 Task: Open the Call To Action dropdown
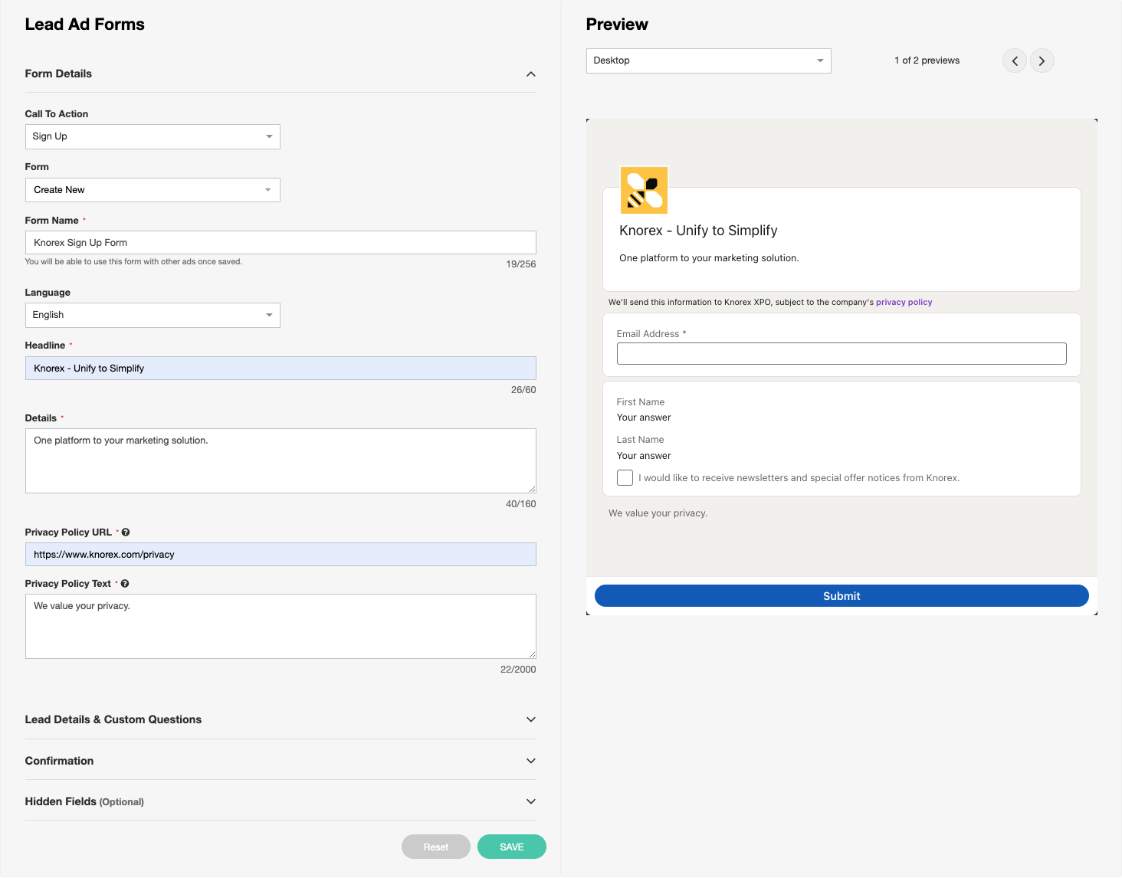tap(153, 136)
